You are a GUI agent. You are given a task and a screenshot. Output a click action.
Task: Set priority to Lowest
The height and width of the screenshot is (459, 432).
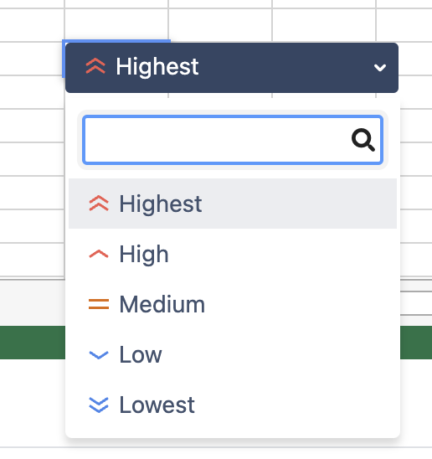coord(233,405)
